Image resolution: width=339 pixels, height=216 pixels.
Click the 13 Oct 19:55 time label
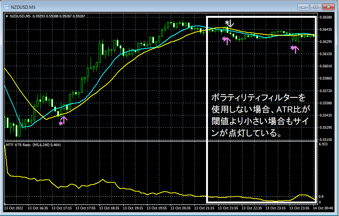(157, 208)
